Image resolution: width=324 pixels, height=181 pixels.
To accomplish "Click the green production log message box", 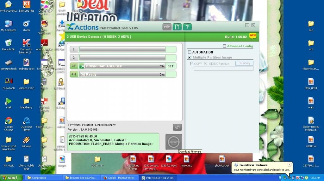I will [x=113, y=142].
